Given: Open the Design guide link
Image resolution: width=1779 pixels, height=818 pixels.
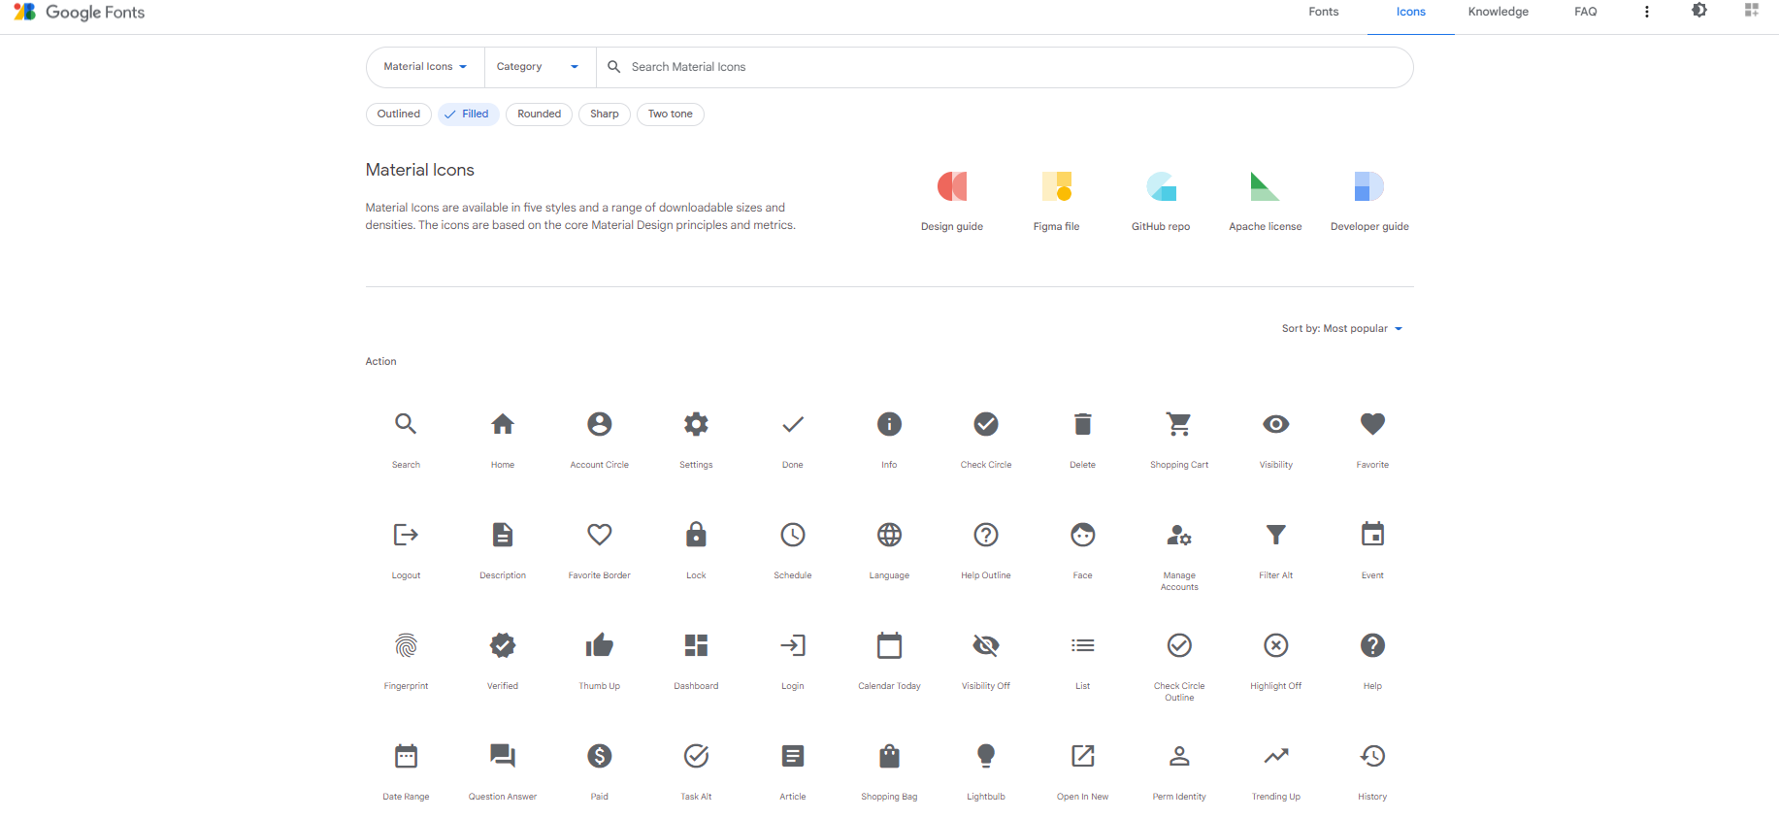Looking at the screenshot, I should point(952,201).
